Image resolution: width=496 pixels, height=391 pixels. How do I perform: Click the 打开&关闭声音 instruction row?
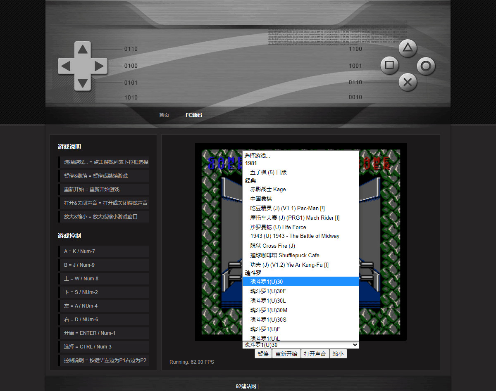103,203
